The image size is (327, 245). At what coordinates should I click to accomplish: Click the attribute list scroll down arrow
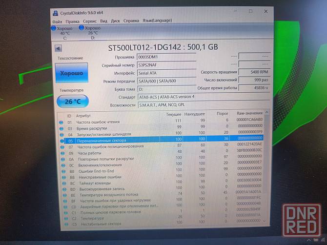pos(265,221)
